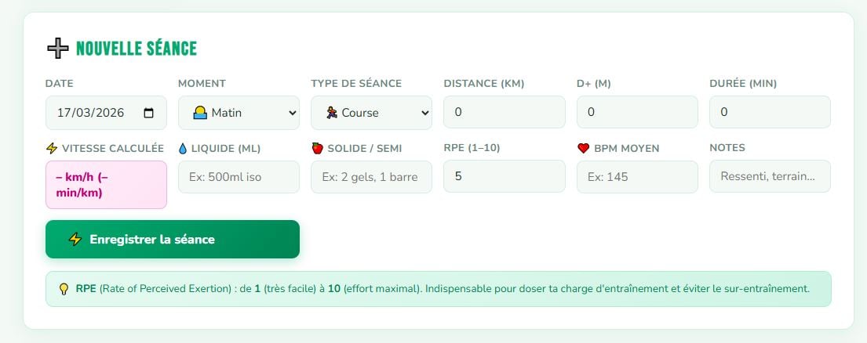This screenshot has width=867, height=343.
Task: Click the Notes text field
Action: coord(769,177)
